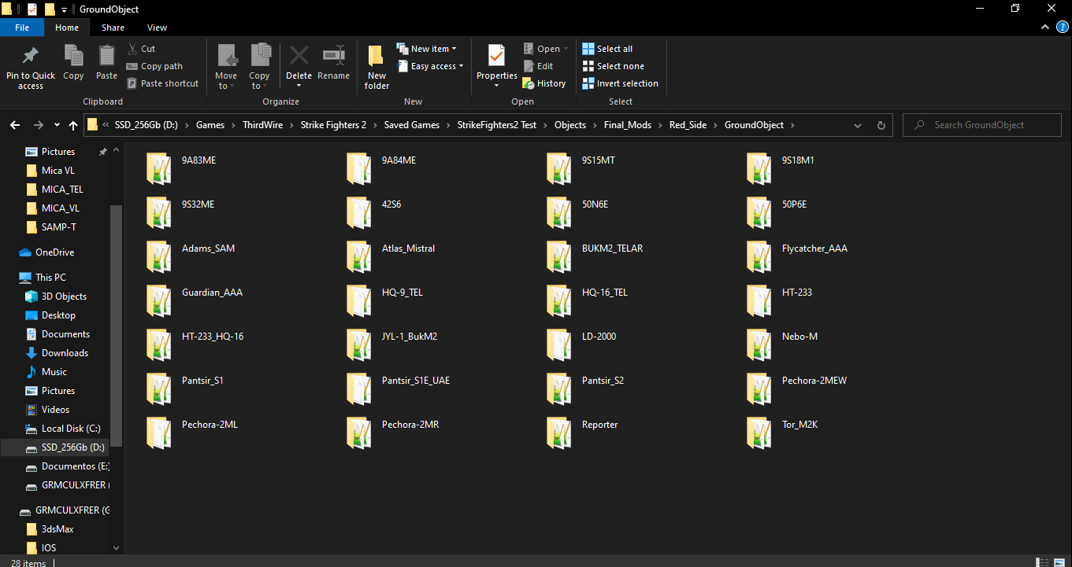The height and width of the screenshot is (567, 1072).
Task: Expand the Properties dropdown arrow
Action: pyautogui.click(x=496, y=85)
